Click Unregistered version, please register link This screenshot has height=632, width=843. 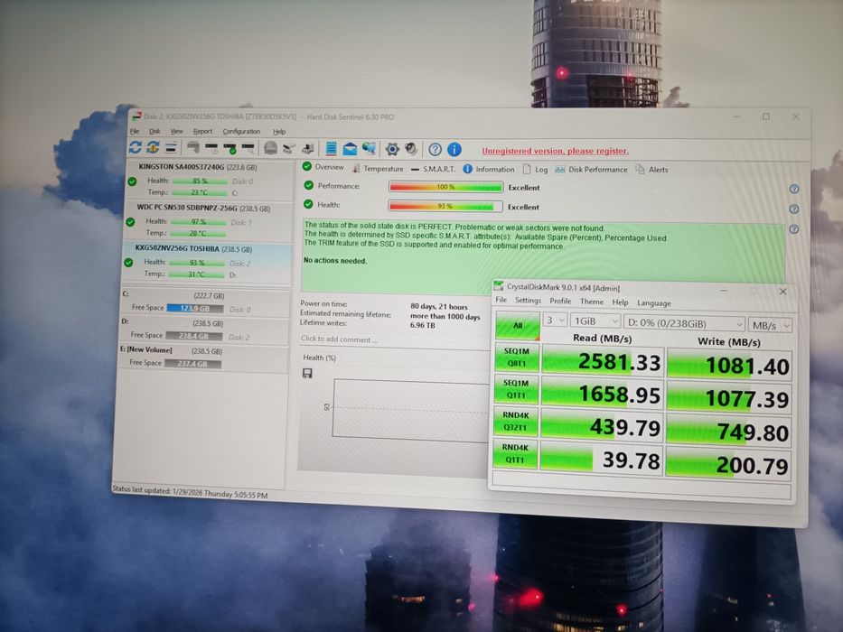click(555, 151)
